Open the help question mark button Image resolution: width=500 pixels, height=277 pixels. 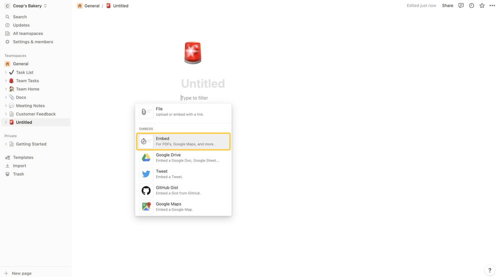tap(489, 270)
